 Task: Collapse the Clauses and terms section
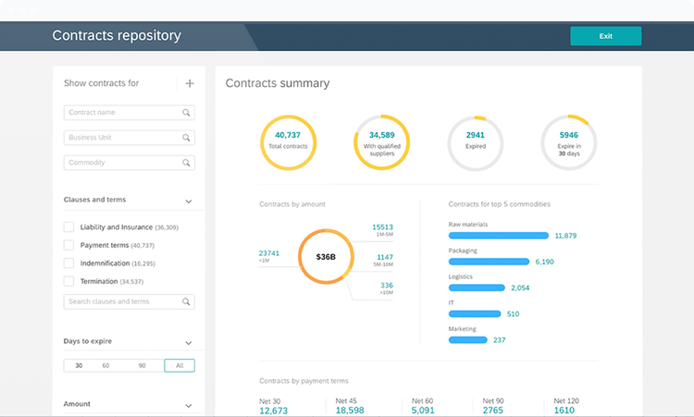[x=189, y=202]
